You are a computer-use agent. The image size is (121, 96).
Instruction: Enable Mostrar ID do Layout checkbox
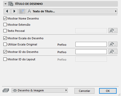pyautogui.click(x=5, y=59)
